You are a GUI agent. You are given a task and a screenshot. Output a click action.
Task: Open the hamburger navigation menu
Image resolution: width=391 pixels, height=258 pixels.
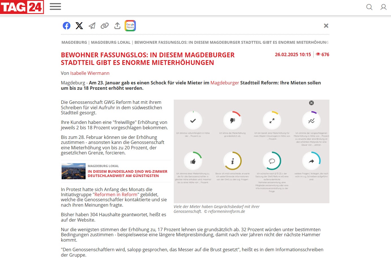click(55, 7)
